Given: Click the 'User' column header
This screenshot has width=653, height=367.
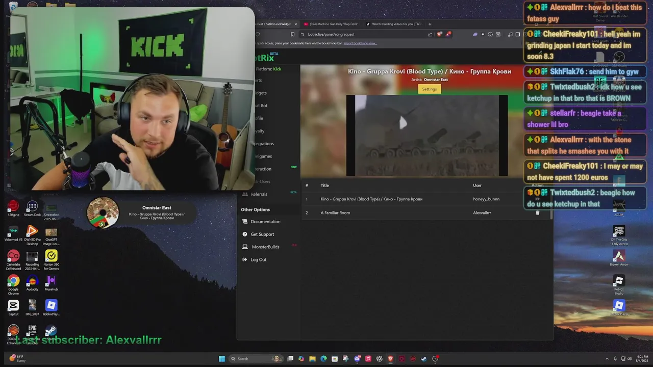Looking at the screenshot, I should tap(477, 186).
